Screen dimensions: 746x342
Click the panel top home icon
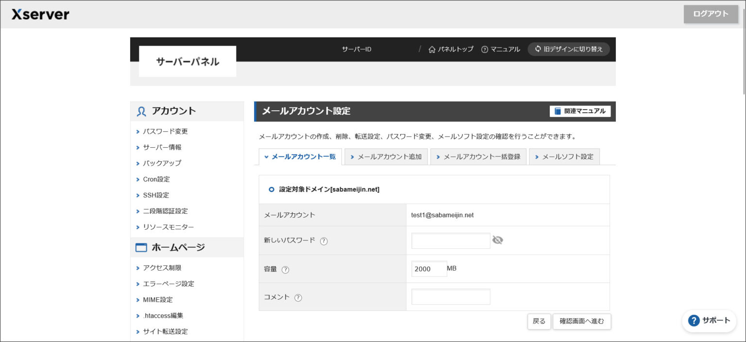tap(432, 50)
